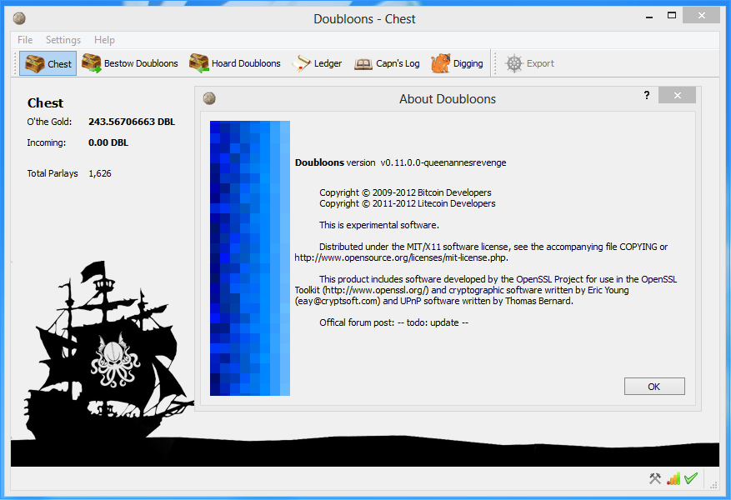Click Copyright 2009-2012 Bitcoin Developers line

[x=405, y=192]
